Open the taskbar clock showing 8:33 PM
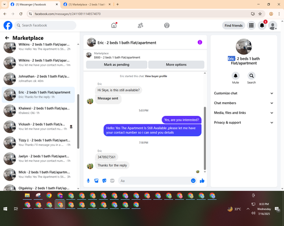 (264, 209)
